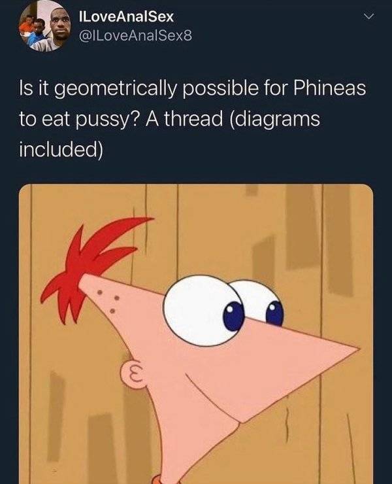Click the orange-shirted person in the avatar
The height and width of the screenshot is (484, 392).
(25, 27)
